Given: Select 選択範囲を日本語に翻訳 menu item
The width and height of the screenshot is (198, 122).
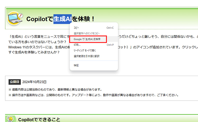Looking at the screenshot, I should point(94,56).
